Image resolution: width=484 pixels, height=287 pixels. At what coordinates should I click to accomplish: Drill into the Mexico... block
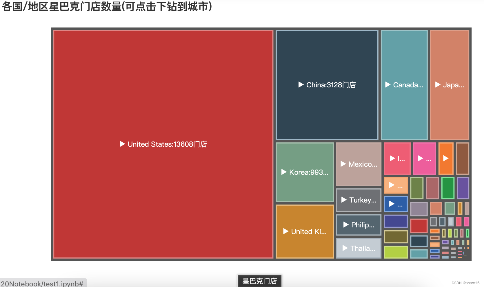(x=359, y=164)
